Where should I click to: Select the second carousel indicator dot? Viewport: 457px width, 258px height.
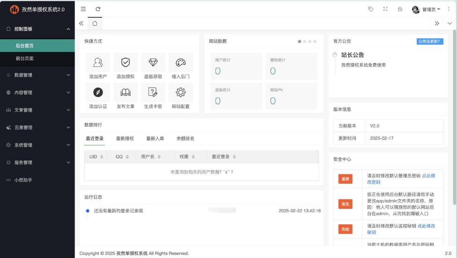(x=305, y=41)
